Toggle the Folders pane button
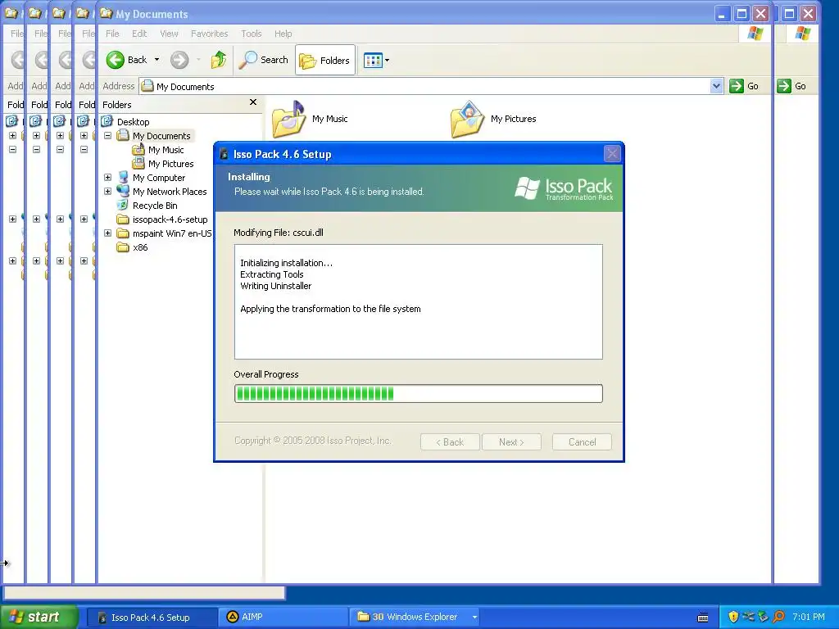839x629 pixels. click(x=324, y=61)
